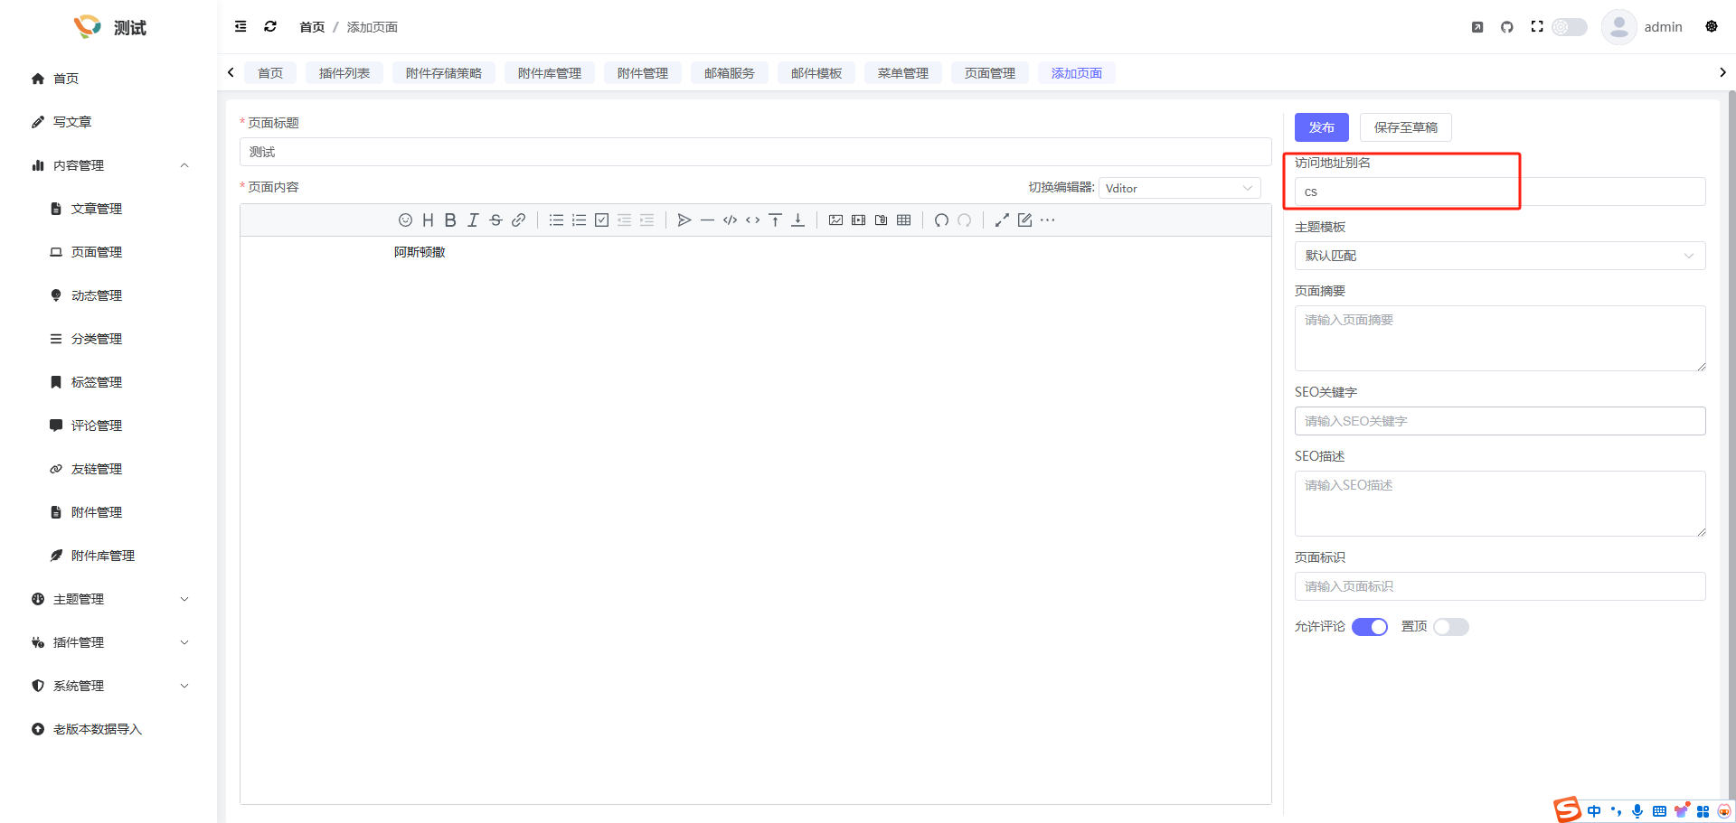Insert a task list checkbox in the editor
Screen dimensions: 1736x823
(x=601, y=220)
